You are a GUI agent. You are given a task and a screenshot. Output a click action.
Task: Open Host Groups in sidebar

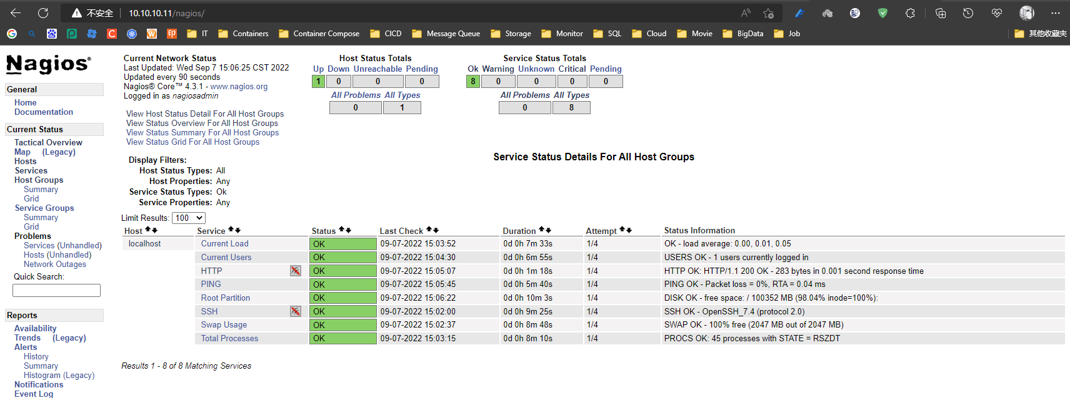click(39, 180)
